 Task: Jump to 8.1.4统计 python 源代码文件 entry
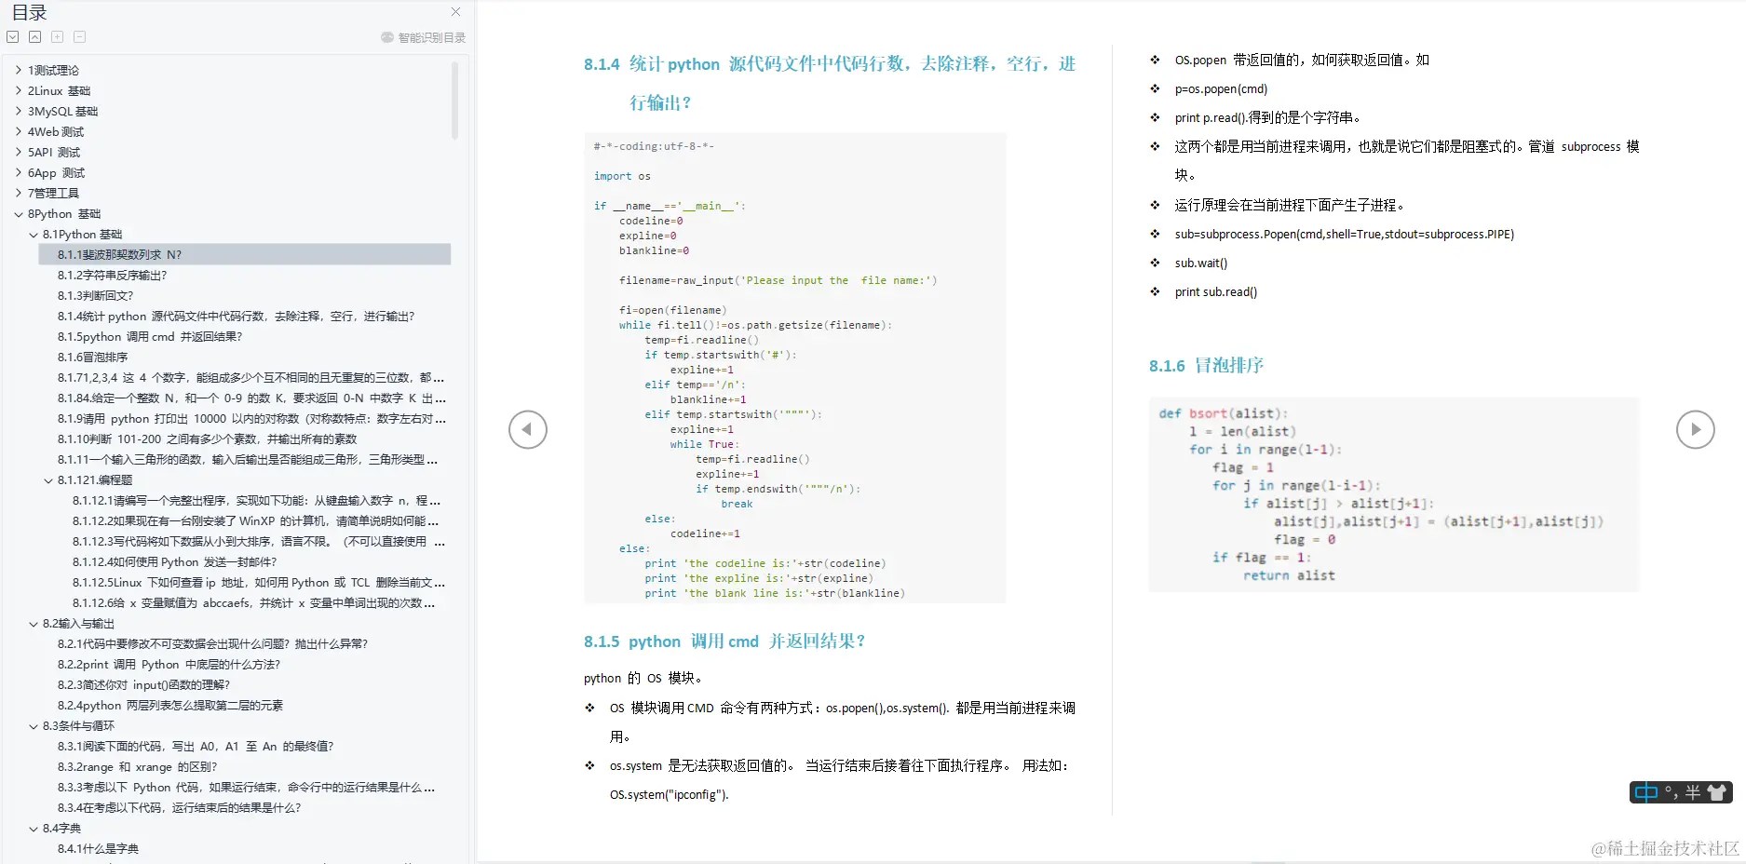click(x=237, y=316)
